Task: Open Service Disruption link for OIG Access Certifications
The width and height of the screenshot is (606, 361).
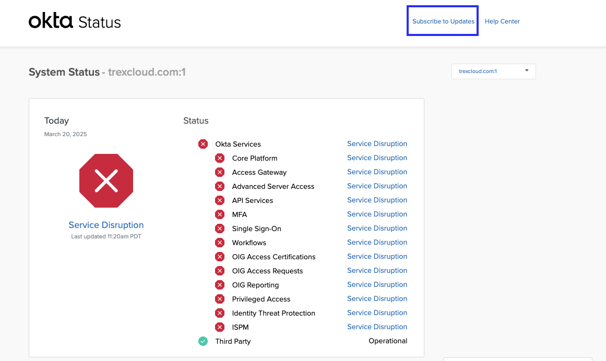Action: tap(377, 256)
